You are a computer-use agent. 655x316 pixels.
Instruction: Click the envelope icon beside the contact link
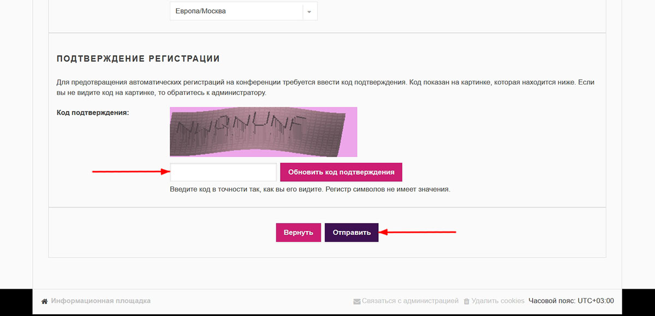pyautogui.click(x=356, y=301)
